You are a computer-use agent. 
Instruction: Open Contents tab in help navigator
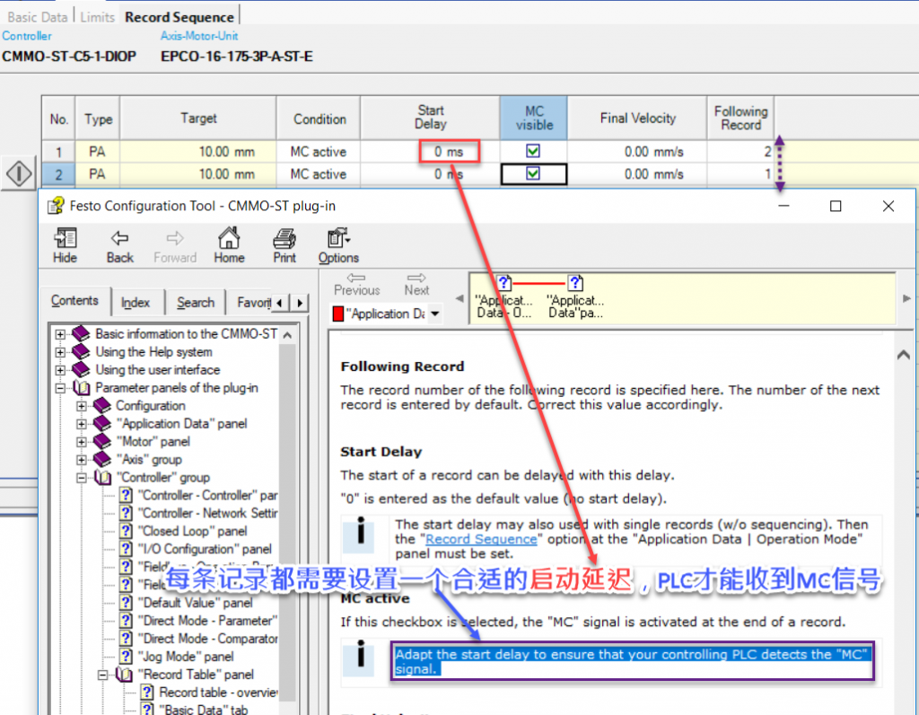(x=74, y=301)
